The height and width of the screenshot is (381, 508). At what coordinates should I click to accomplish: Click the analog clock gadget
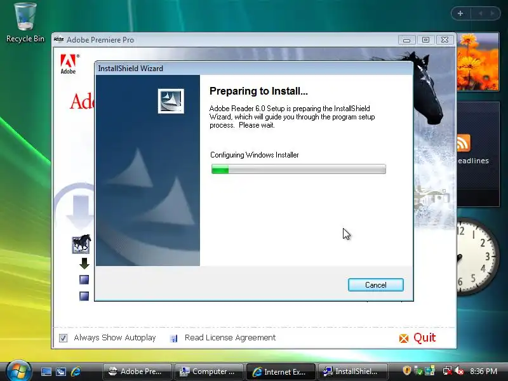click(x=479, y=257)
